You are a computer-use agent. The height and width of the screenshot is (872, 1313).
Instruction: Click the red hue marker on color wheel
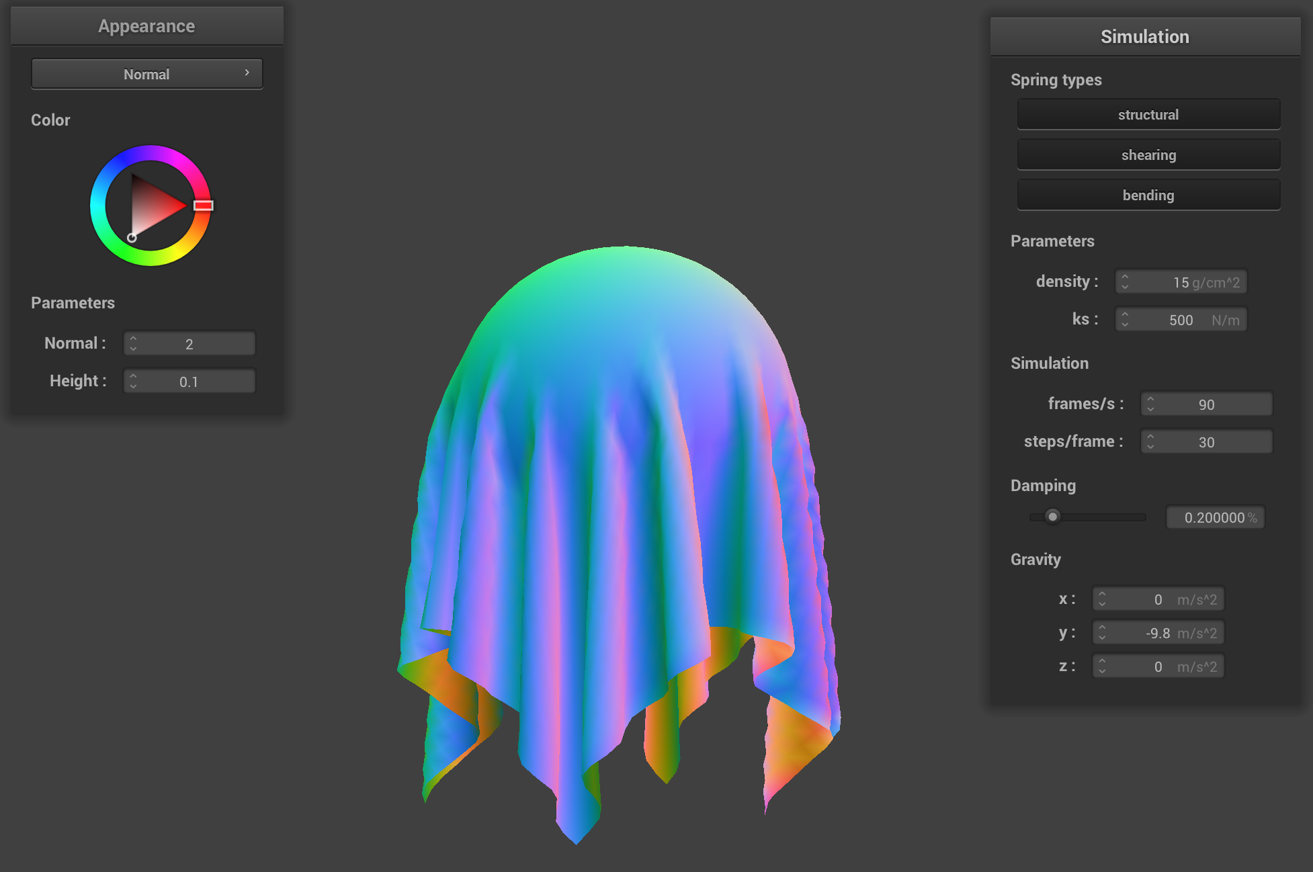(x=204, y=206)
